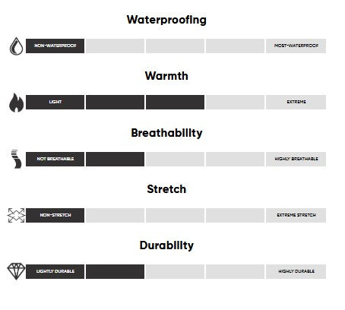Click the water droplet waterproofing icon
The height and width of the screenshot is (310, 345).
[16, 46]
